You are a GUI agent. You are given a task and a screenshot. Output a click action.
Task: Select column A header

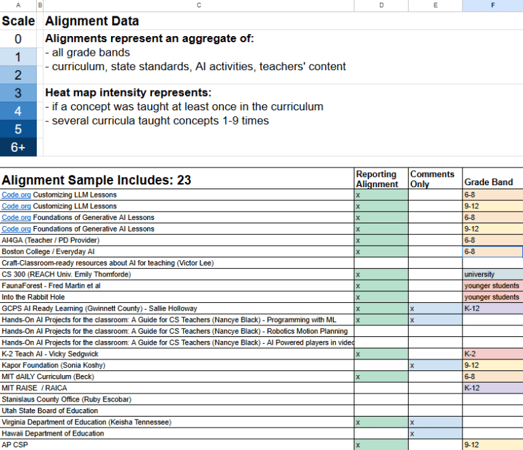click(18, 5)
